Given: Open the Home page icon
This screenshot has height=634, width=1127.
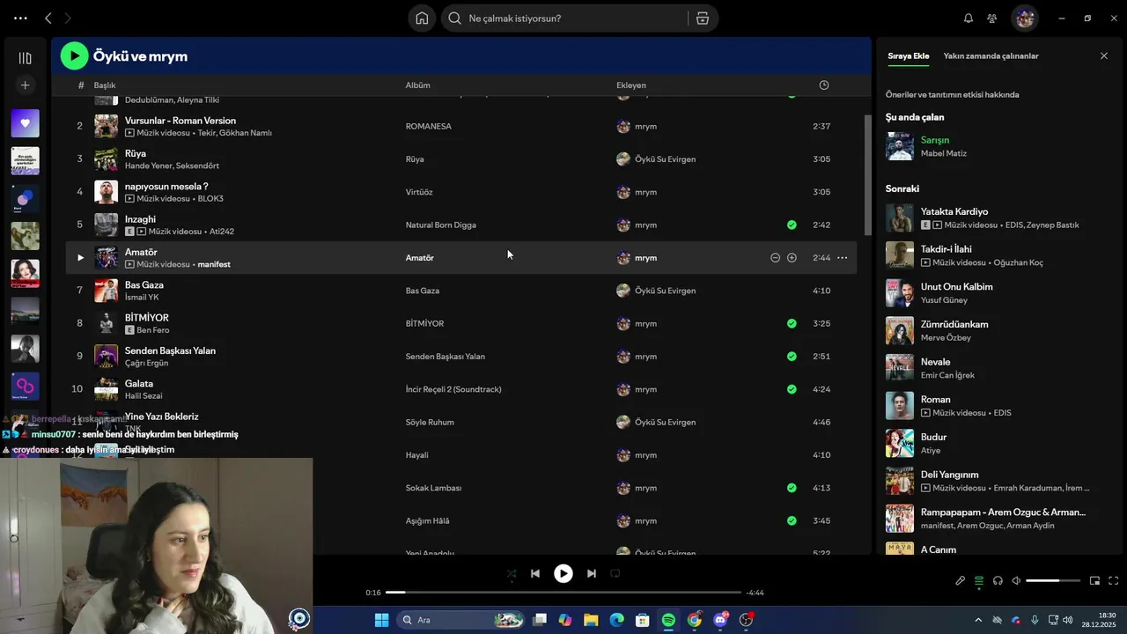Looking at the screenshot, I should 423,18.
